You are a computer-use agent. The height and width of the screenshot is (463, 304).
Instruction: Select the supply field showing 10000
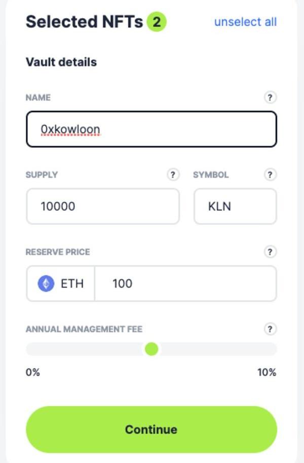[x=103, y=206]
